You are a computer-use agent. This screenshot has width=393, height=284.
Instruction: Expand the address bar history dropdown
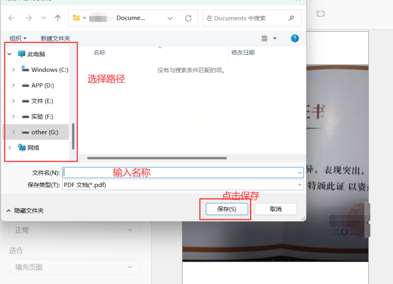click(x=170, y=18)
